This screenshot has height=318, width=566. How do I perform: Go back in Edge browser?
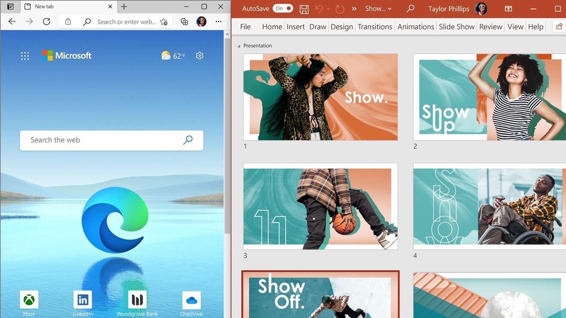tap(12, 21)
